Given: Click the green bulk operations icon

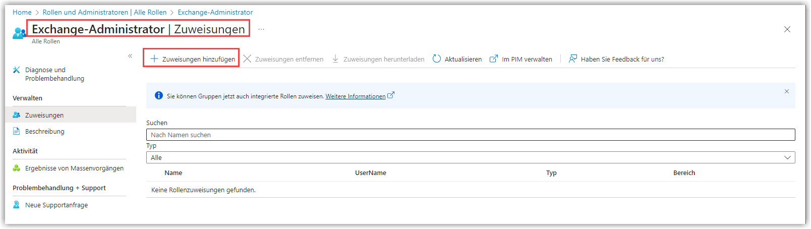Looking at the screenshot, I should click(x=17, y=168).
